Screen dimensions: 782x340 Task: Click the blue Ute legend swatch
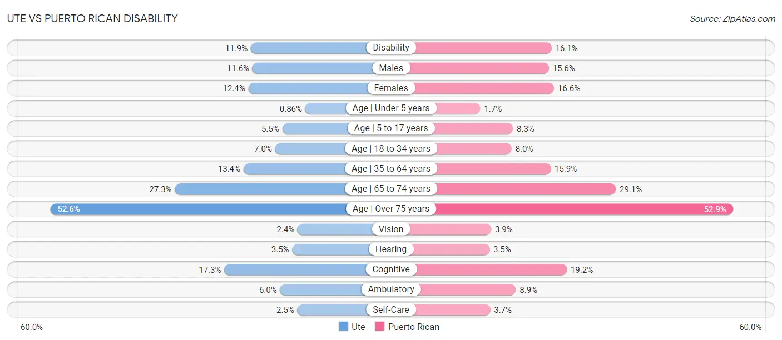(344, 327)
